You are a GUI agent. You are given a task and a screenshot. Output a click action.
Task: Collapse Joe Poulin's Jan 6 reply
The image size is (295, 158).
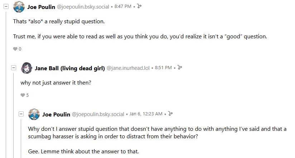[x=21, y=114]
